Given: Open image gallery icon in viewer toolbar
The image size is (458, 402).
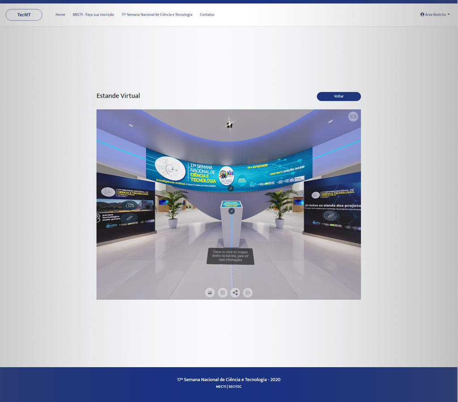Looking at the screenshot, I should tap(210, 293).
